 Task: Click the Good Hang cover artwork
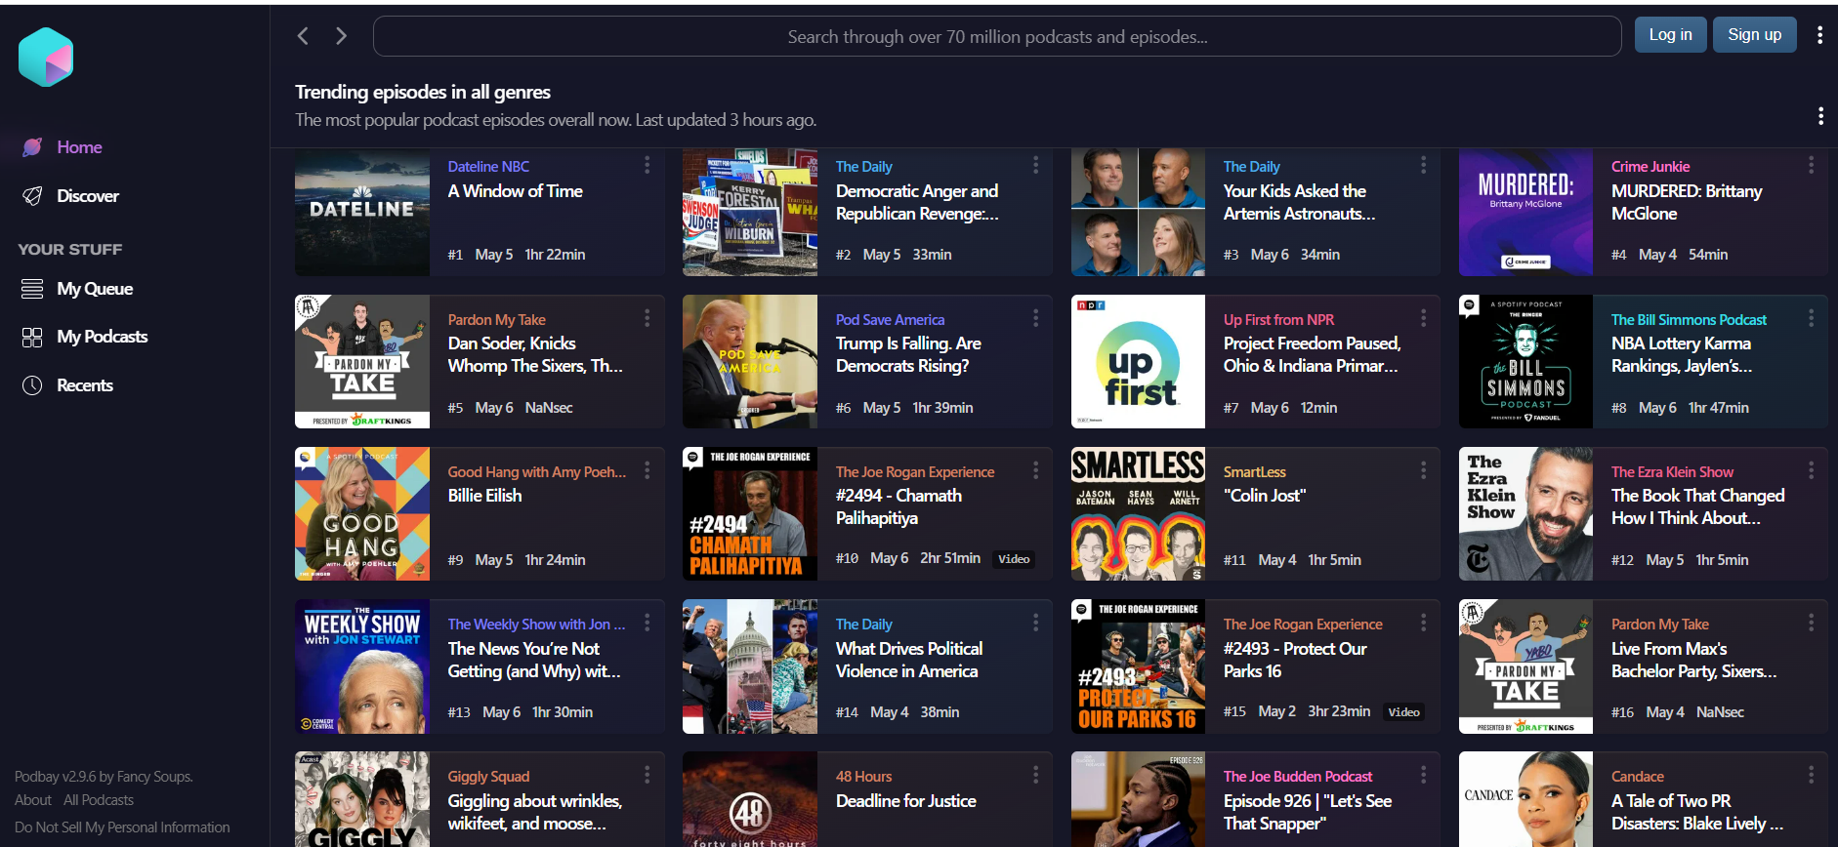tap(362, 513)
